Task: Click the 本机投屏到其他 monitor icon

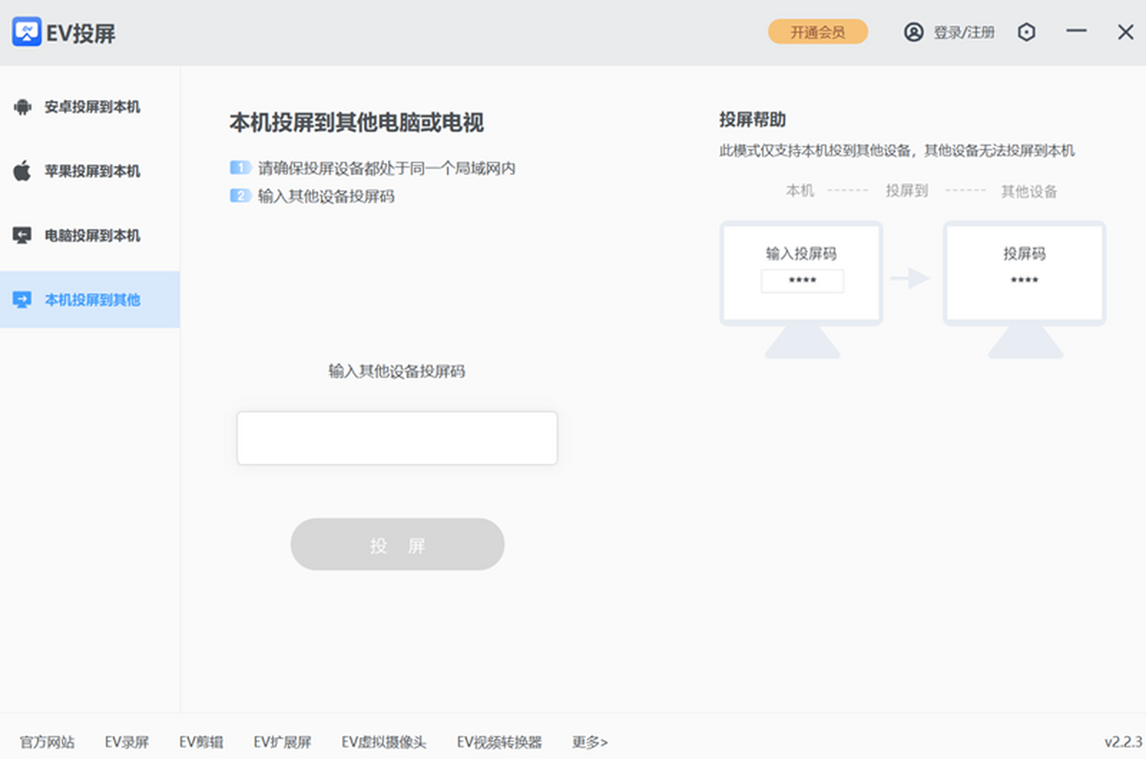Action: 22,300
